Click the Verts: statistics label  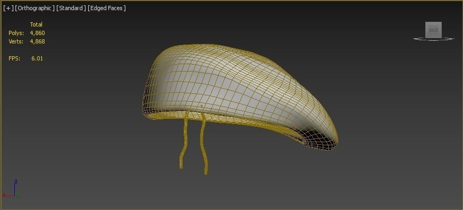point(16,41)
